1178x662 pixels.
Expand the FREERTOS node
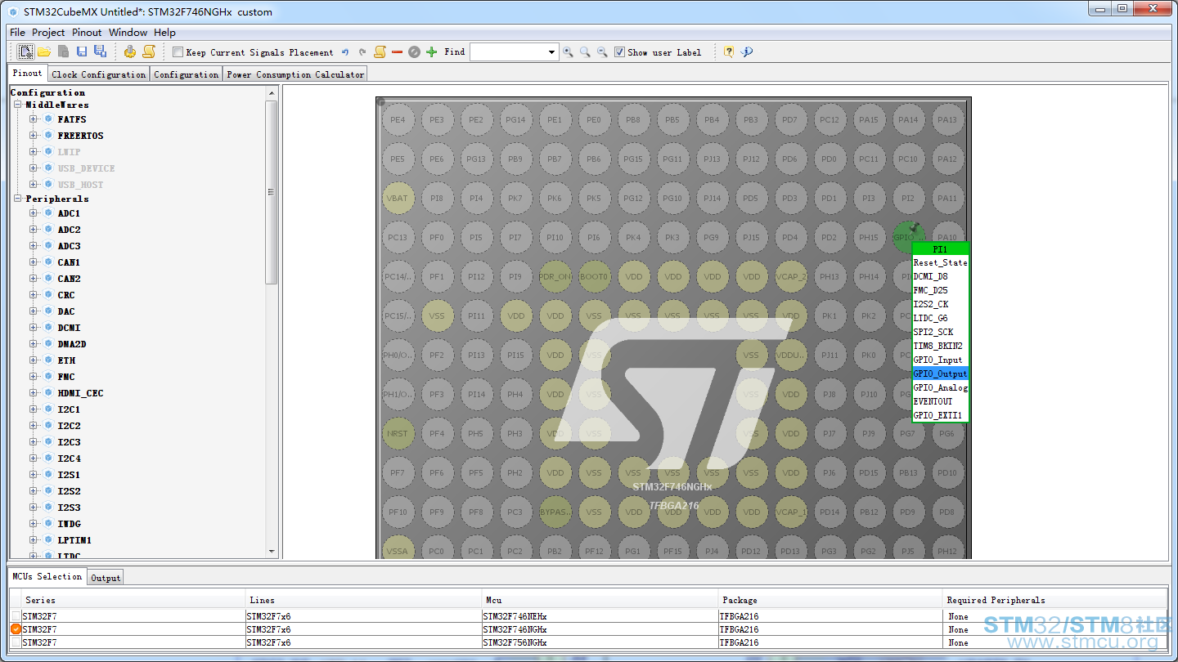[x=34, y=136]
